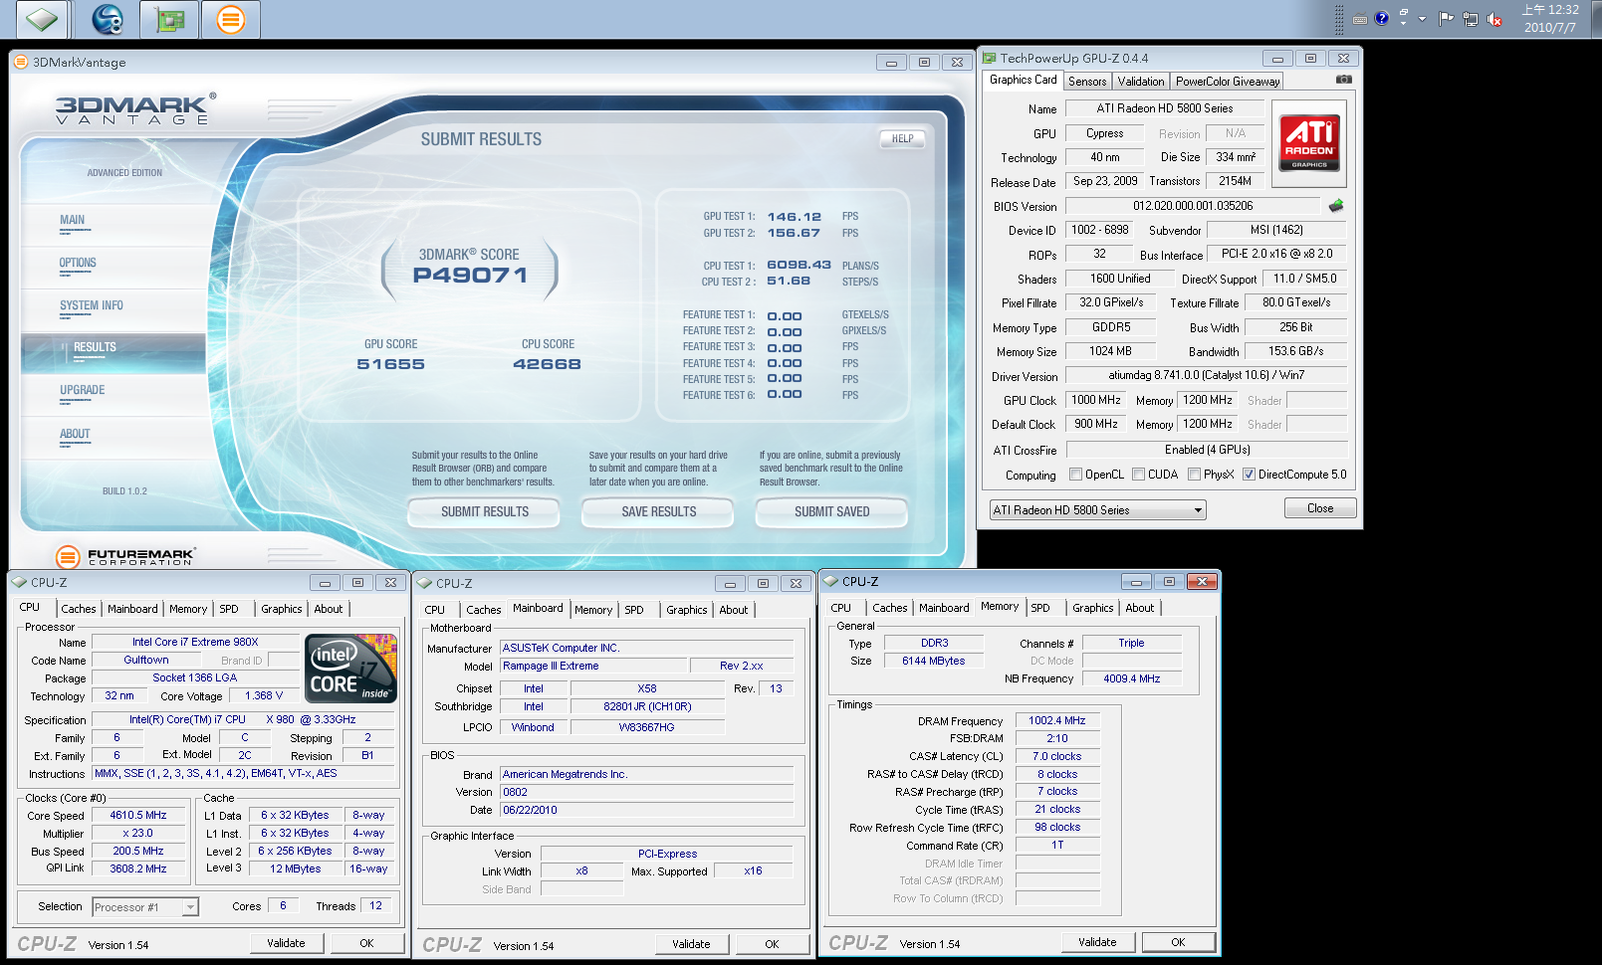Image resolution: width=1602 pixels, height=965 pixels.
Task: Maximize the 3DMark Vantage window
Action: [924, 62]
